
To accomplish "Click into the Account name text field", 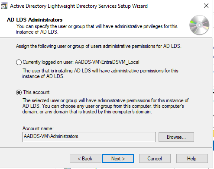I will tap(89, 137).
